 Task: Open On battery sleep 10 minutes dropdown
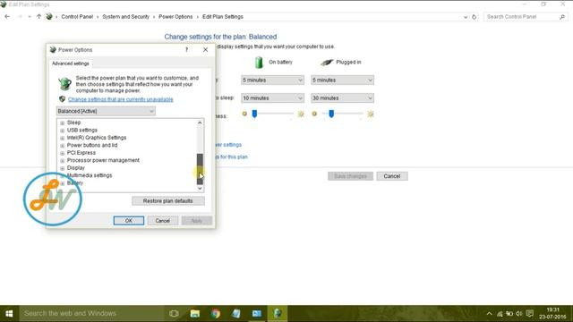coord(272,97)
